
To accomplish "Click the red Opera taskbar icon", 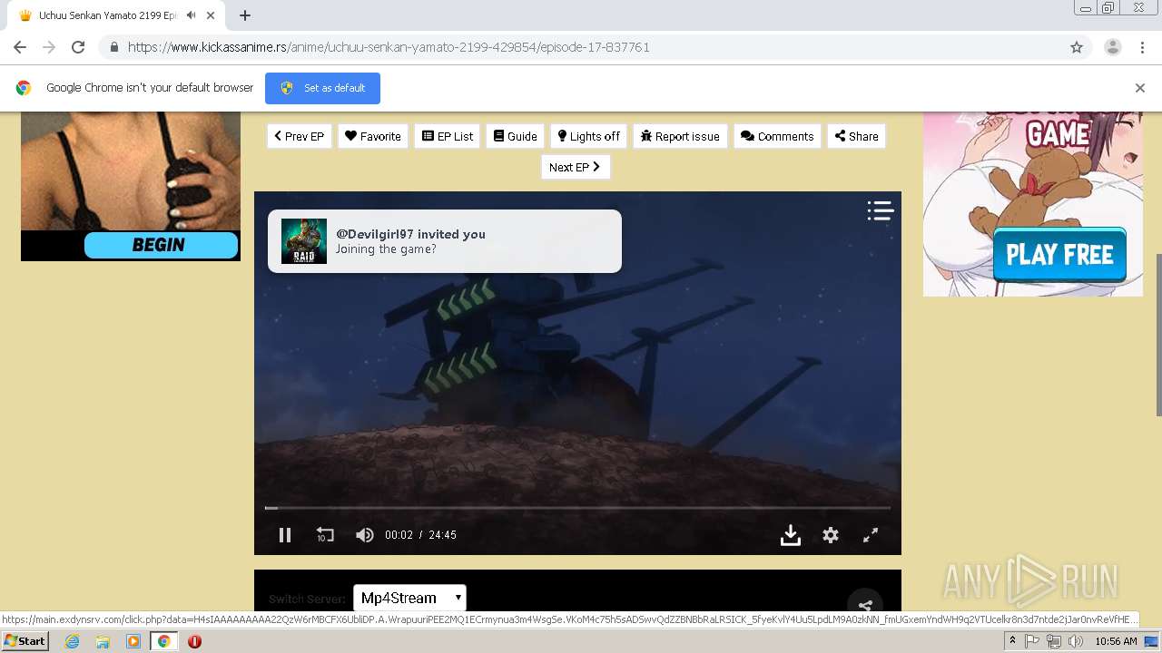I will click(194, 641).
